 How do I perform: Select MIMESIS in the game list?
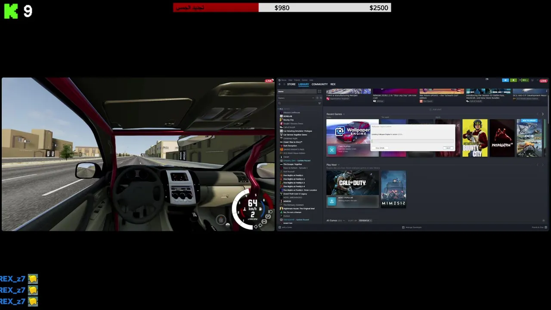point(287,201)
